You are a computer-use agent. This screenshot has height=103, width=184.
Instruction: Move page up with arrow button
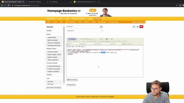[x=134, y=27]
